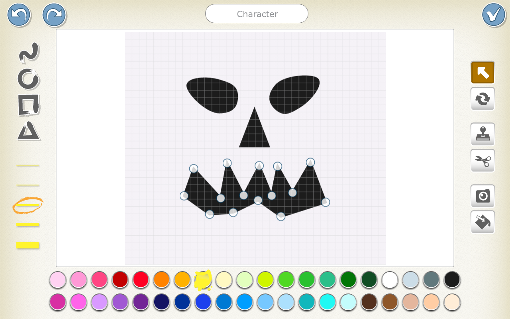This screenshot has width=510, height=319.
Task: Open the camera tool
Action: [x=483, y=196]
